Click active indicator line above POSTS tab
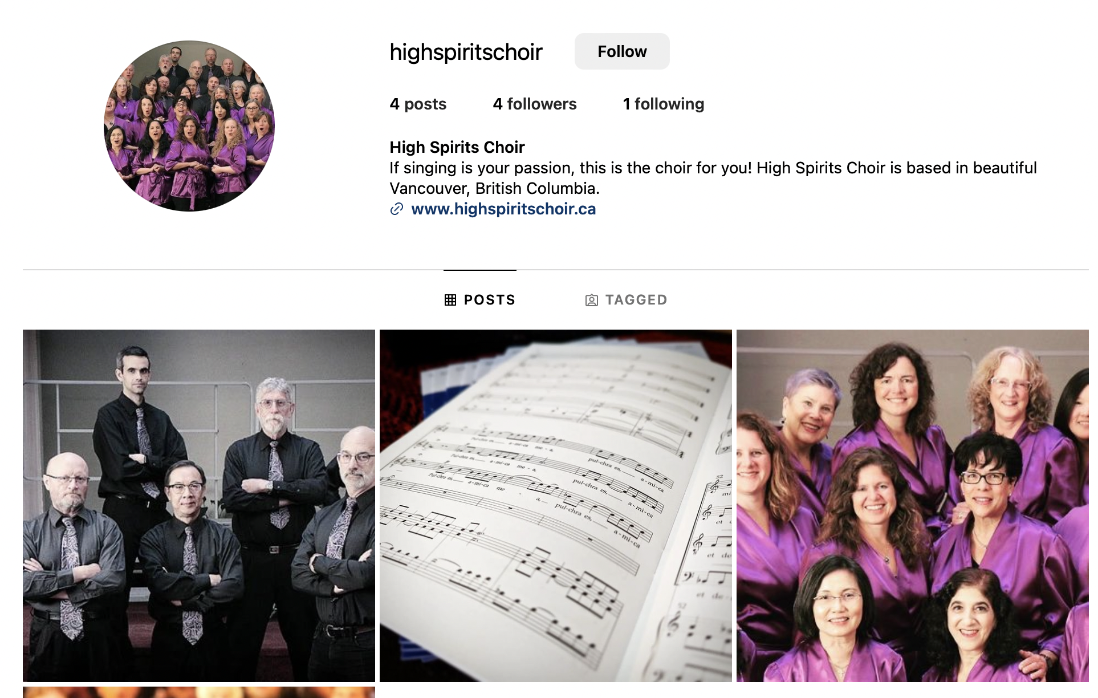 pos(480,270)
